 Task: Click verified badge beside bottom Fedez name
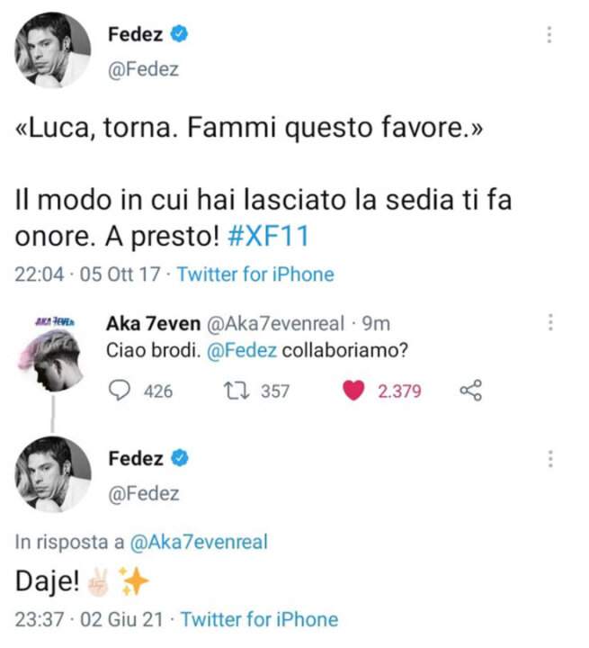(x=180, y=459)
